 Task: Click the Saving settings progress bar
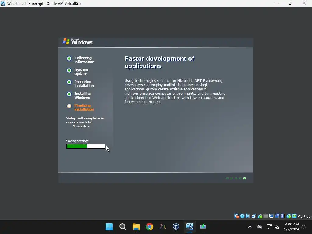click(86, 146)
